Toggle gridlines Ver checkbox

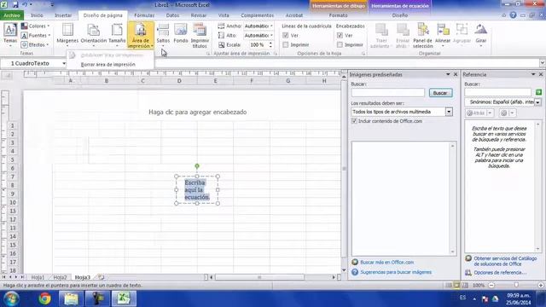pos(286,36)
